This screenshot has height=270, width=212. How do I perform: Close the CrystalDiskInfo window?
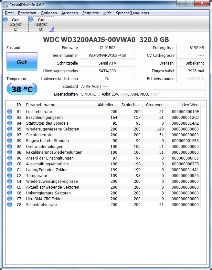pyautogui.click(x=202, y=4)
